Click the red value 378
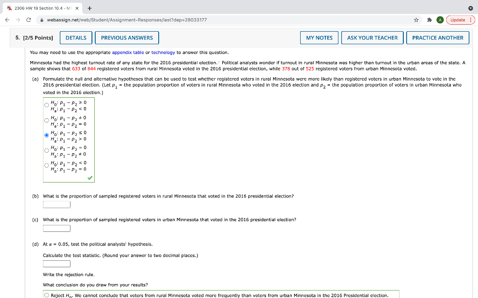Image resolution: width=478 pixels, height=298 pixels. pyautogui.click(x=286, y=69)
